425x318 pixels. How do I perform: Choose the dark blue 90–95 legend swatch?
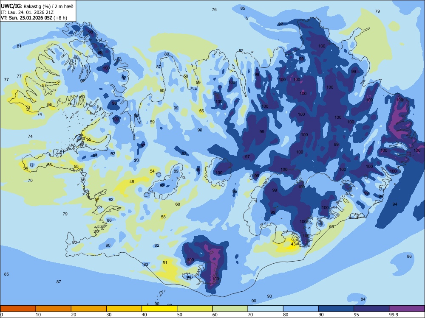336,309
